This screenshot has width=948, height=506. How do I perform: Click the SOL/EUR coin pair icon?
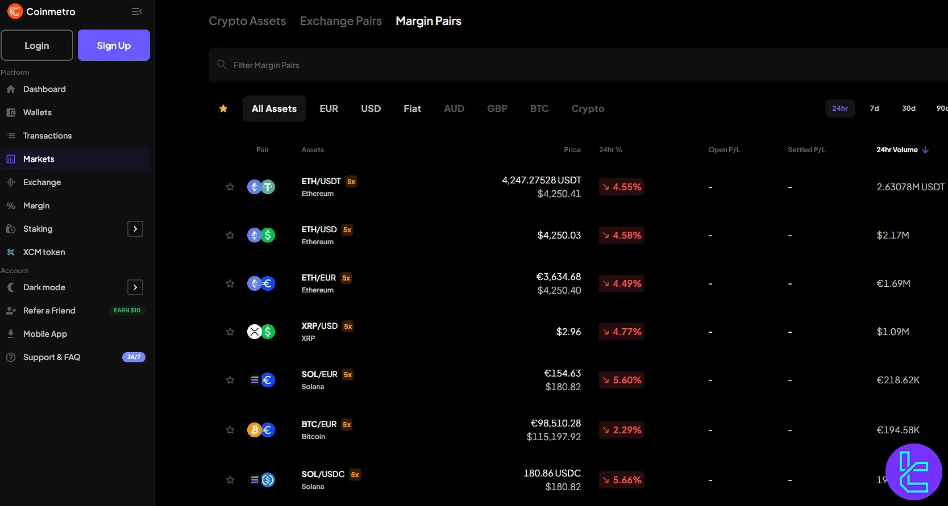261,380
